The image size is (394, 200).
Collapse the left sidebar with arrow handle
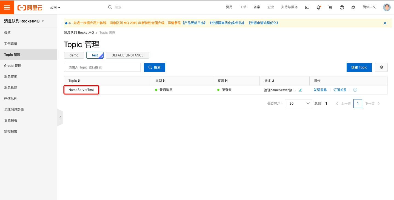point(60,117)
